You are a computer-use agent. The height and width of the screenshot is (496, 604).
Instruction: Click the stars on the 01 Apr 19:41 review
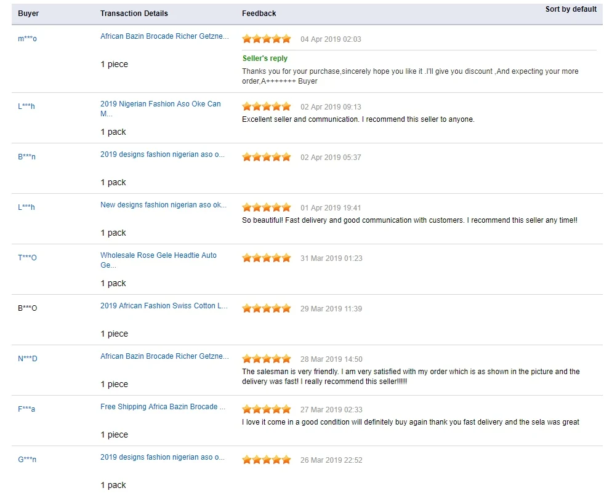tap(266, 207)
